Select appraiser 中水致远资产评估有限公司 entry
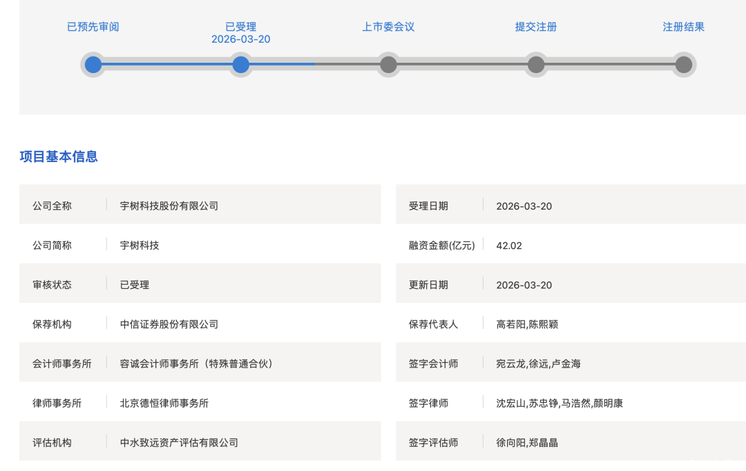This screenshot has height=471, width=746. (x=179, y=443)
